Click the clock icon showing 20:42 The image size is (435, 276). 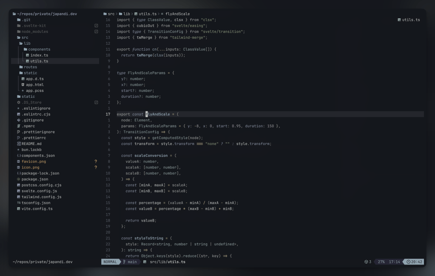pyautogui.click(x=409, y=262)
